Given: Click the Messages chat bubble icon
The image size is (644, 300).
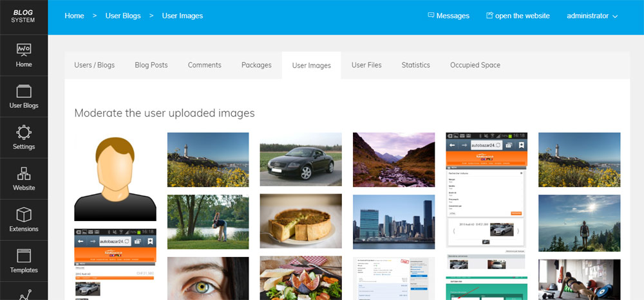Looking at the screenshot, I should (x=431, y=15).
